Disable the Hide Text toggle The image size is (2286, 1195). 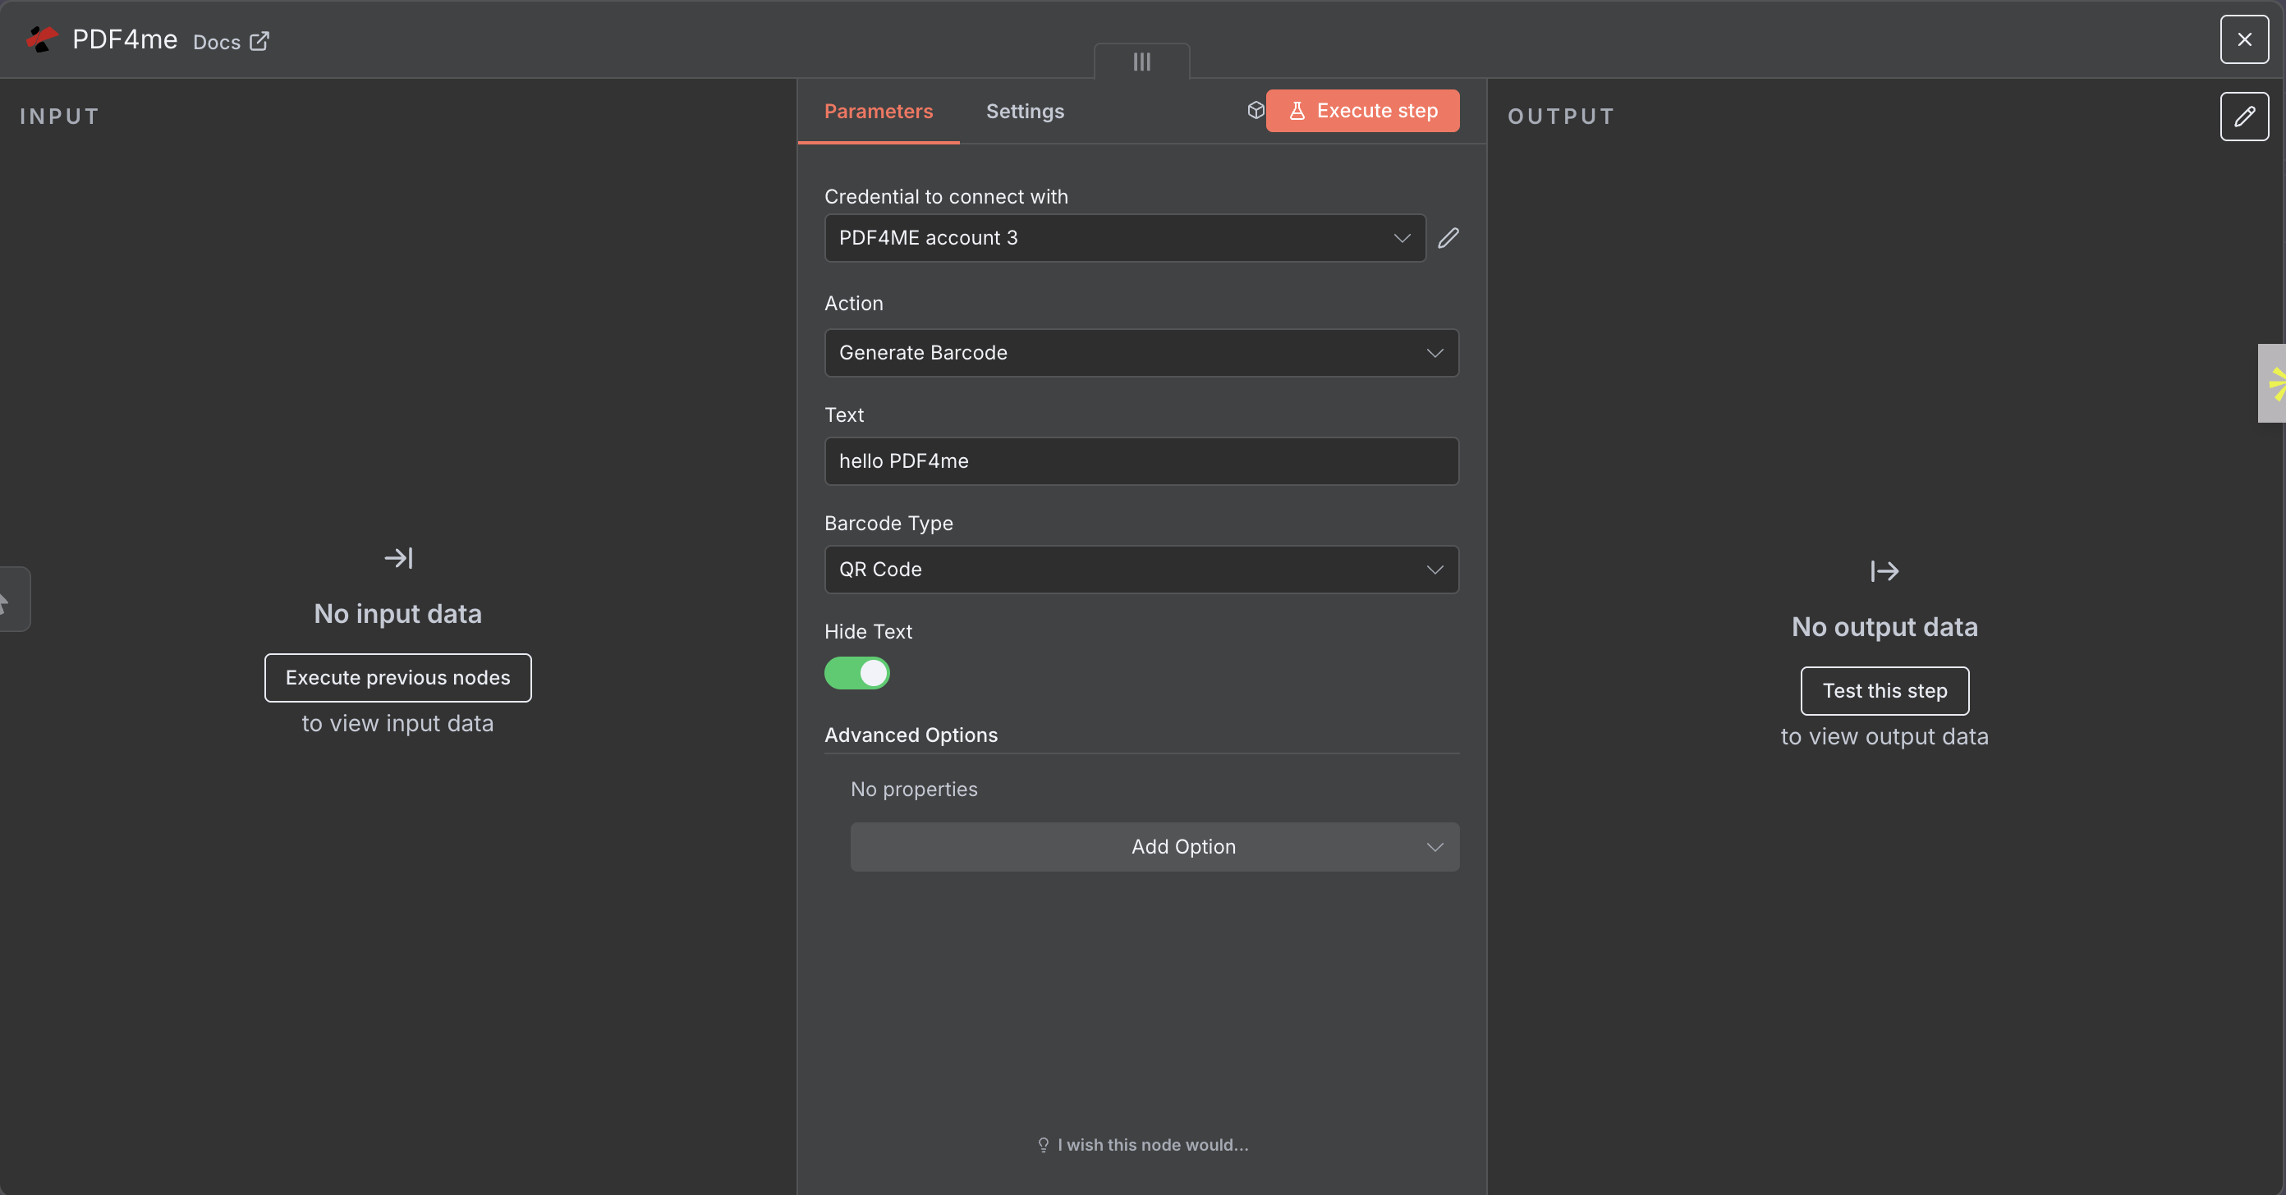(x=856, y=674)
